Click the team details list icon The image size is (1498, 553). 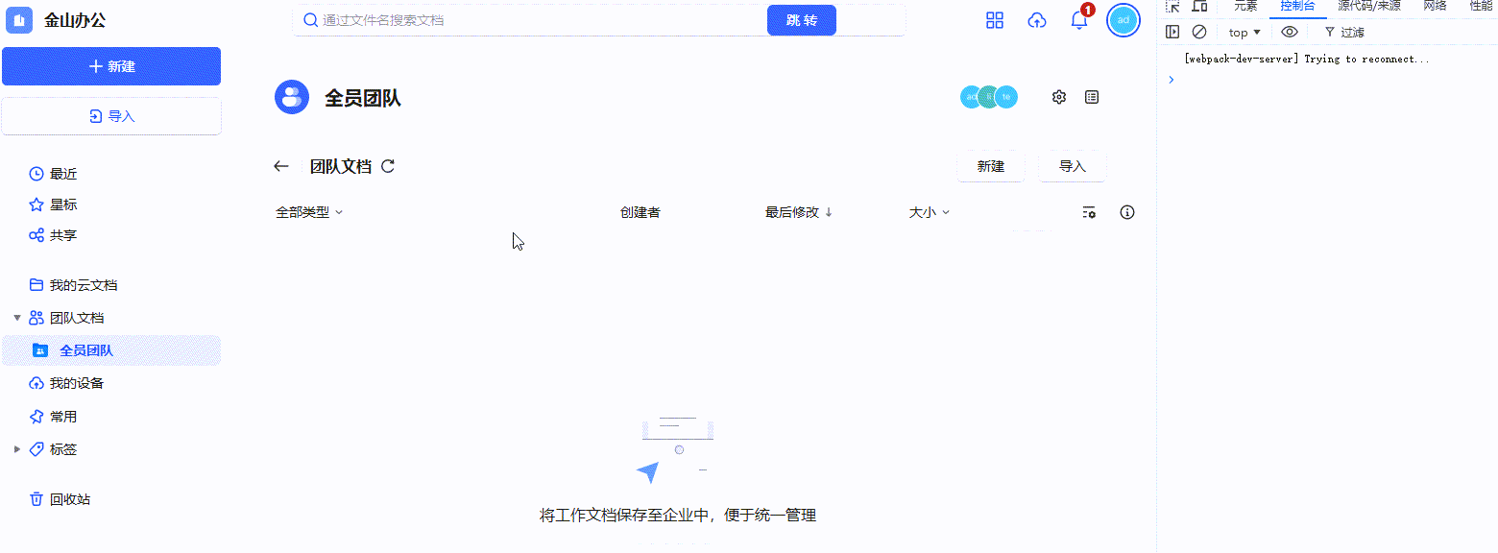coord(1092,97)
